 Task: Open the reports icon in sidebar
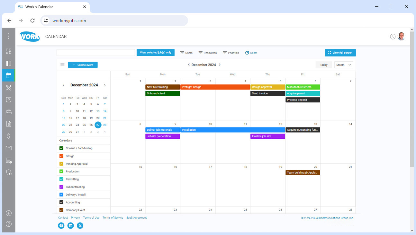9,160
